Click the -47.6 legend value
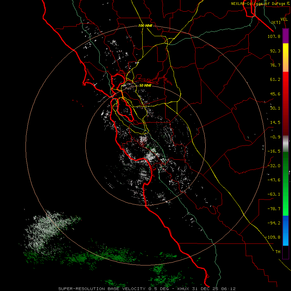 click(274, 180)
